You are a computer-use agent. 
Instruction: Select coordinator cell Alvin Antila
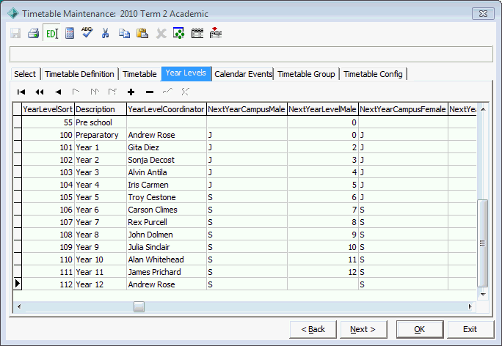(x=167, y=172)
